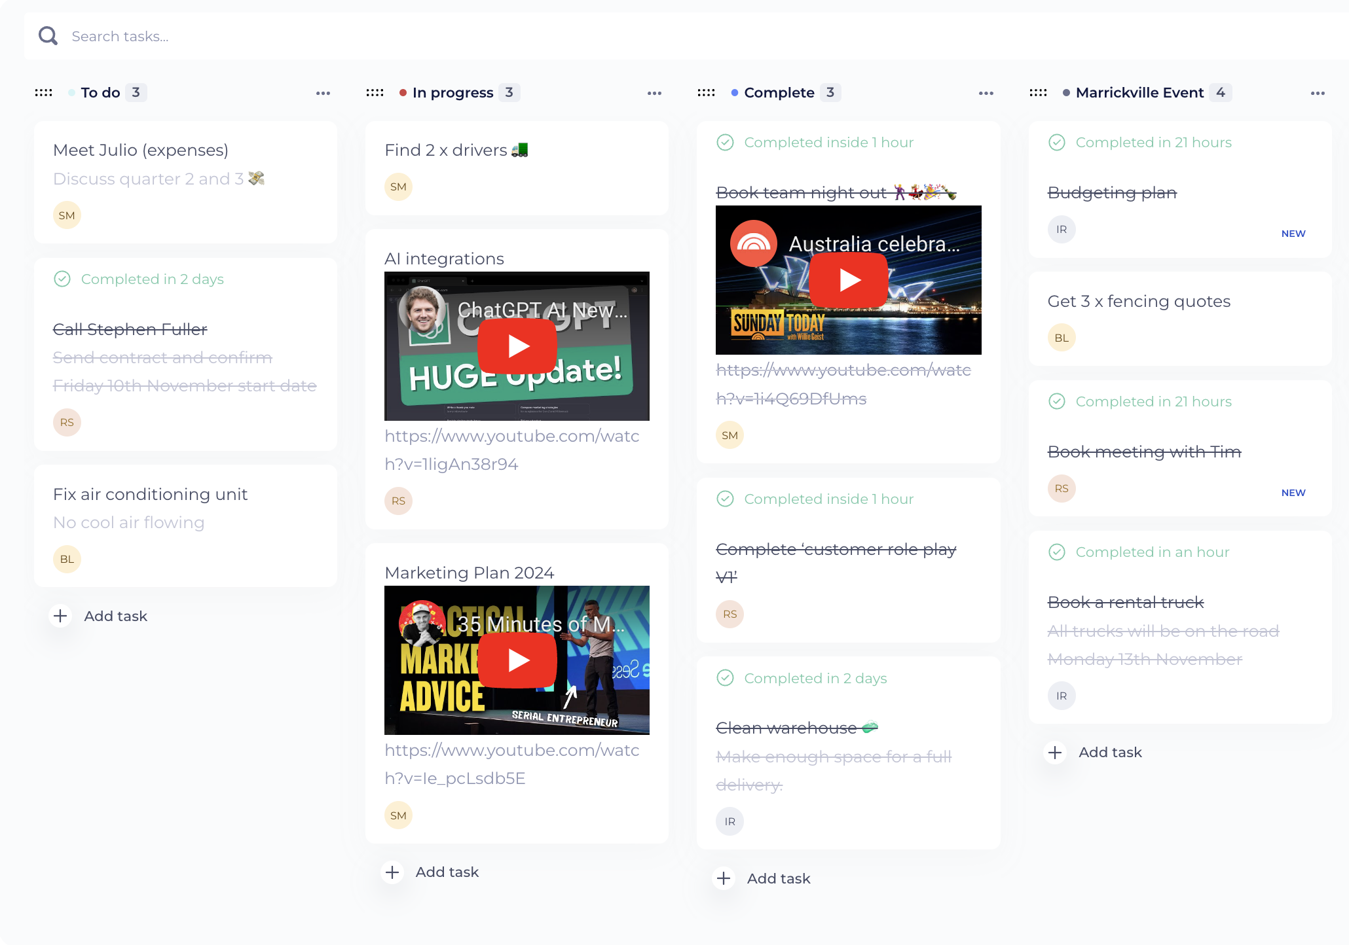Click NEW badge on Book meeting with Tim
The image size is (1349, 945).
(x=1293, y=493)
